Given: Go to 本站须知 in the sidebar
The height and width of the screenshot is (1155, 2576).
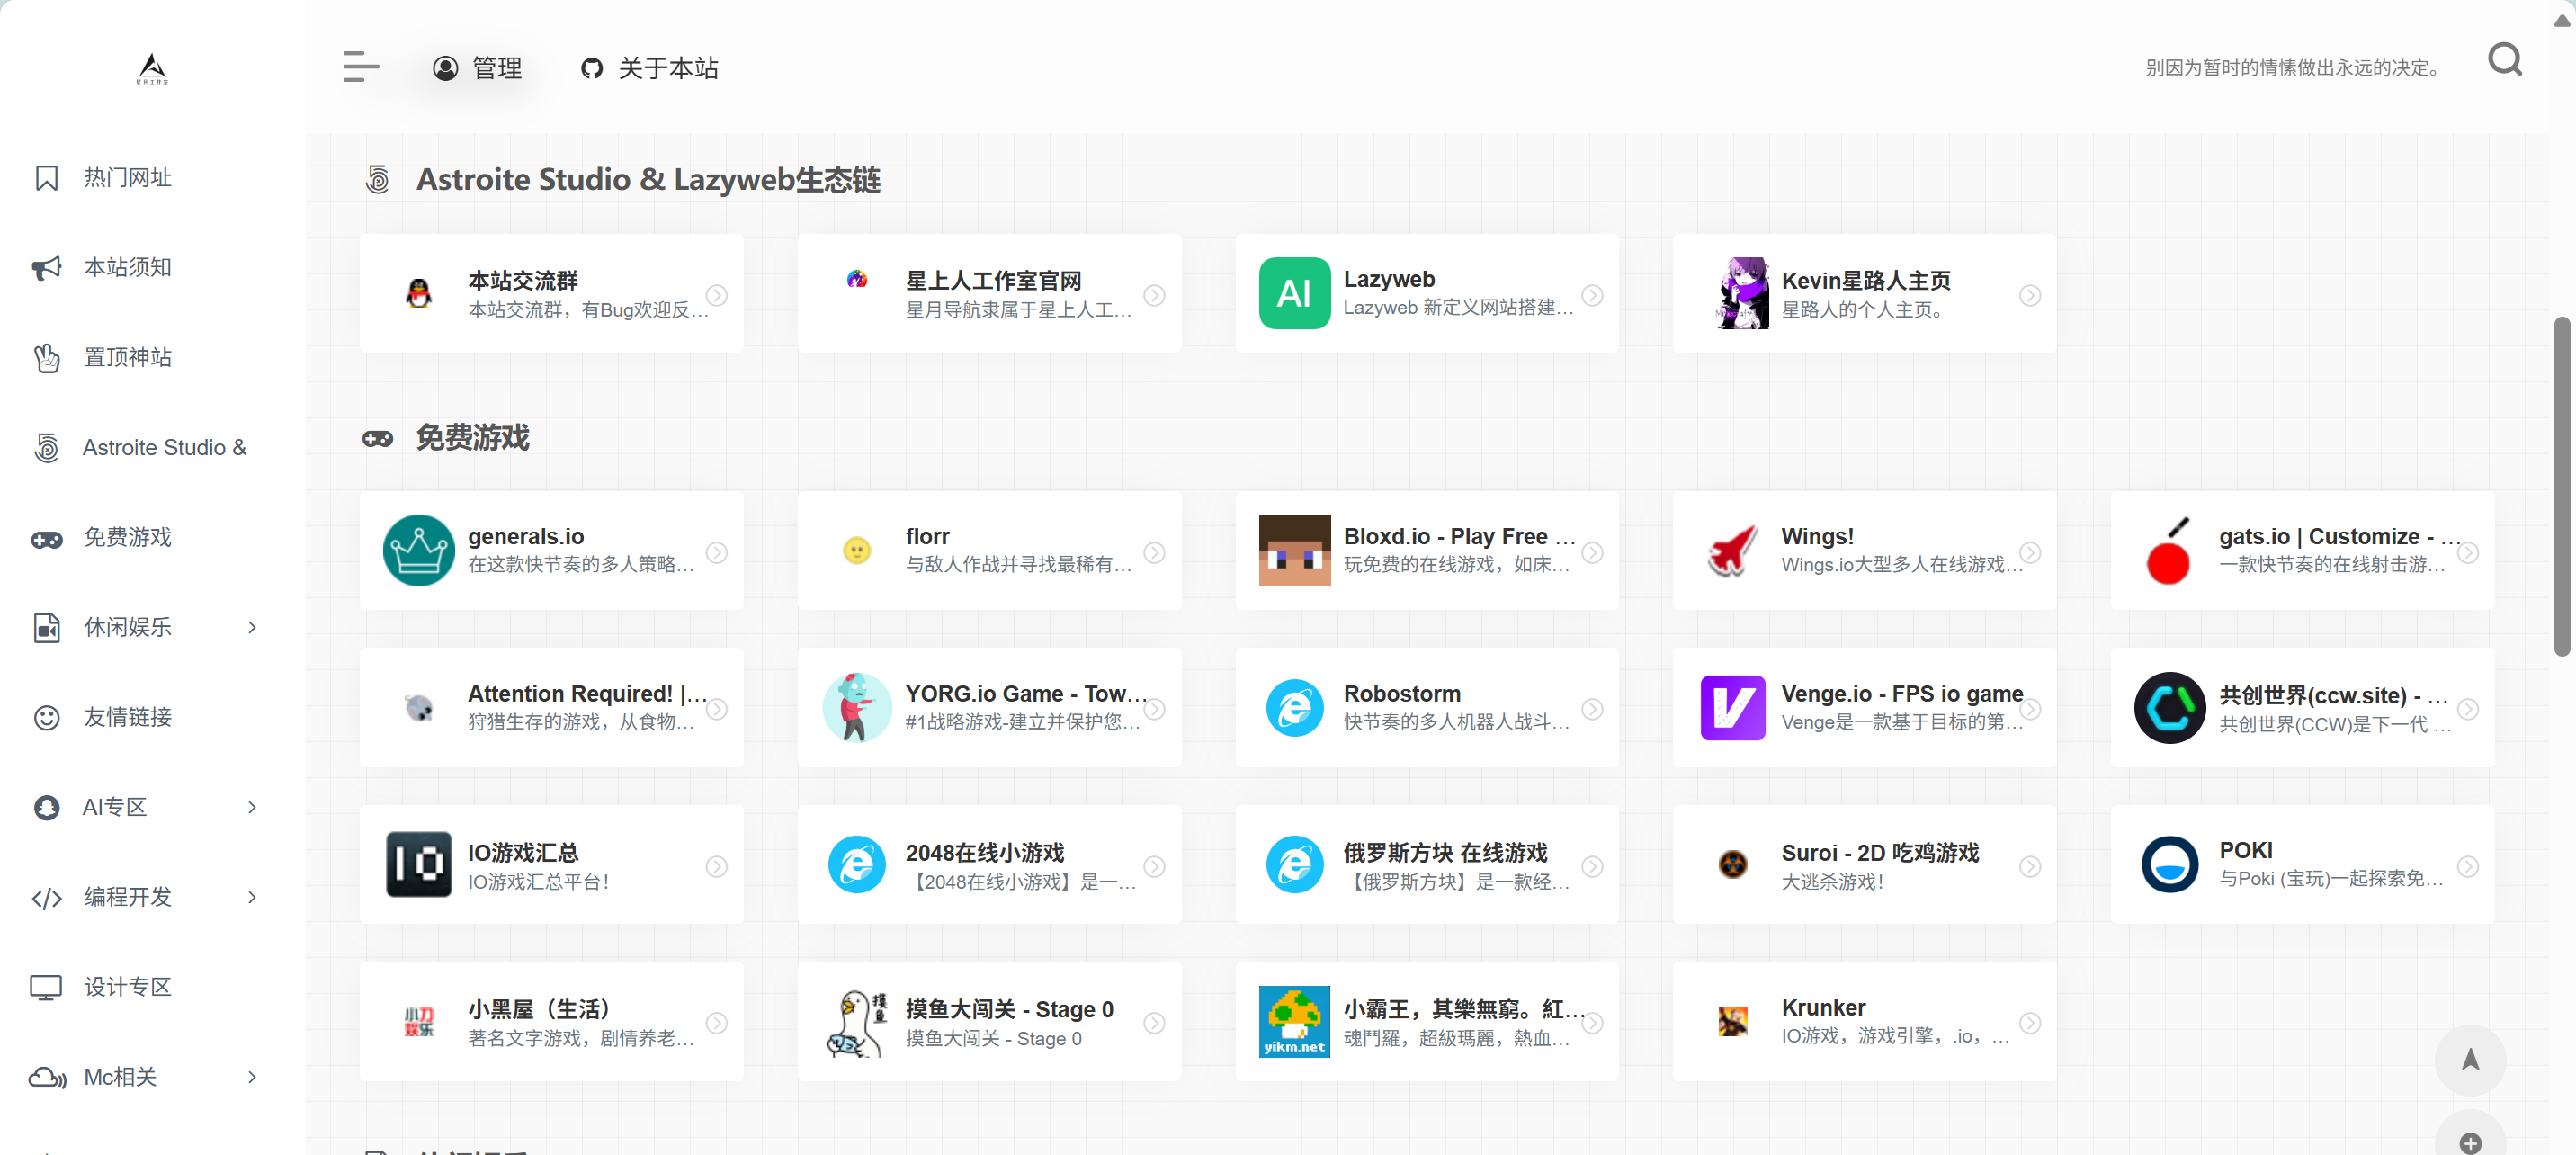Looking at the screenshot, I should (x=128, y=268).
